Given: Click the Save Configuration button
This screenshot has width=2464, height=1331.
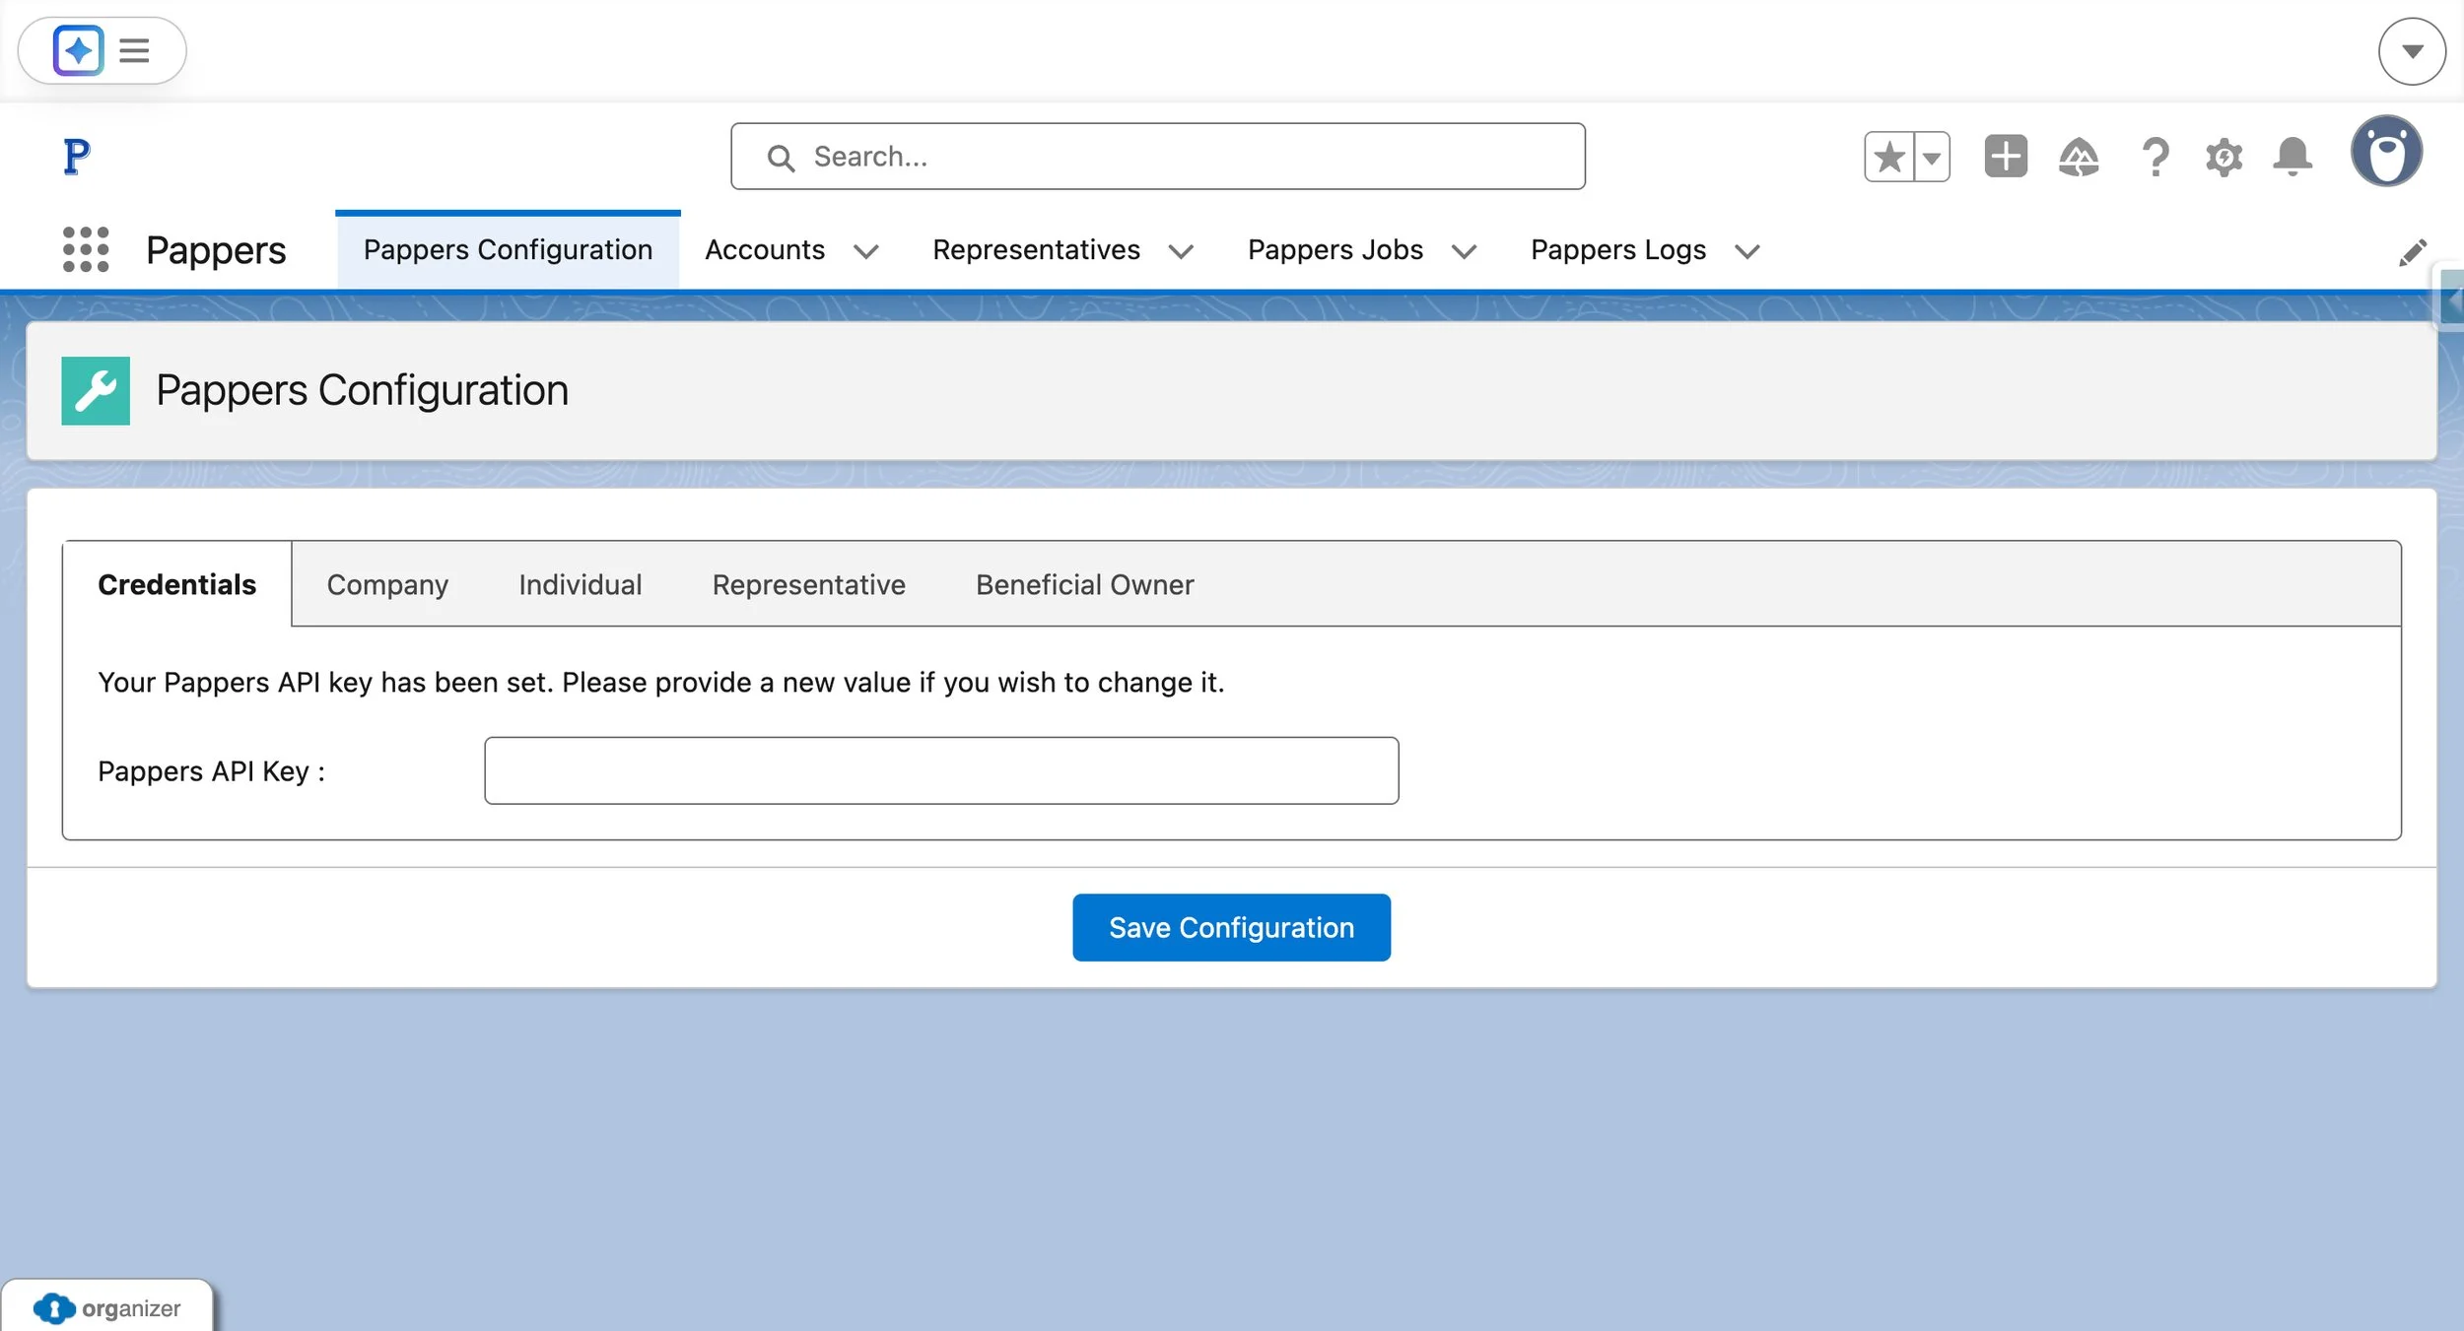Looking at the screenshot, I should [x=1231, y=927].
